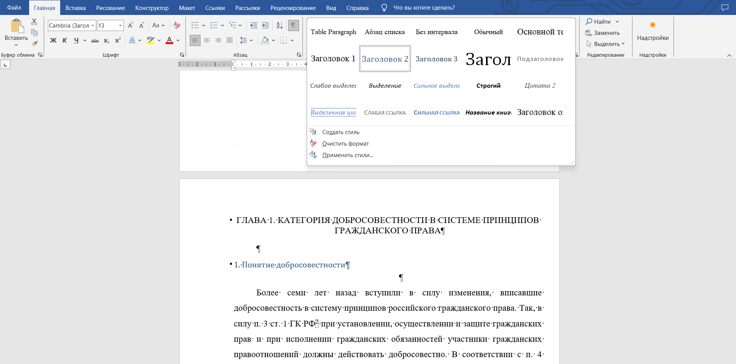
Task: Apply subscript formatting x₂
Action: pyautogui.click(x=107, y=41)
